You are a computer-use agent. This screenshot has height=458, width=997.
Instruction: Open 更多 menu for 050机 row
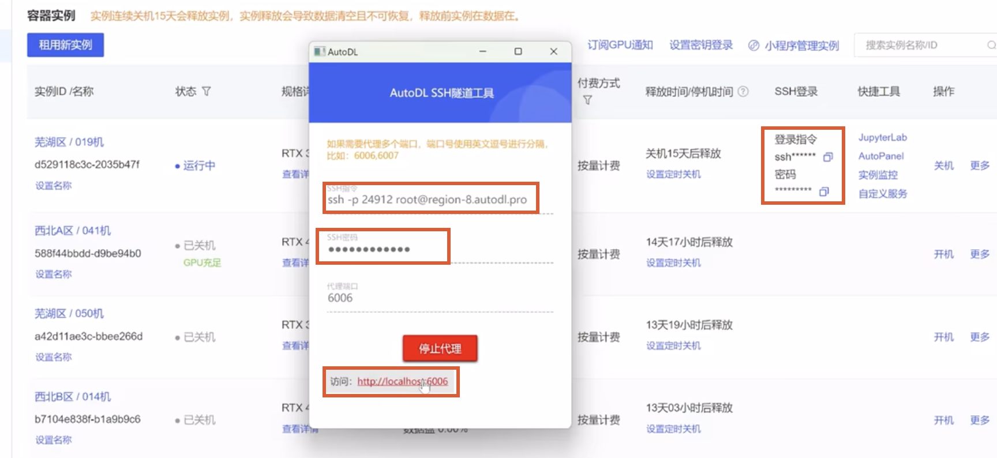[980, 337]
